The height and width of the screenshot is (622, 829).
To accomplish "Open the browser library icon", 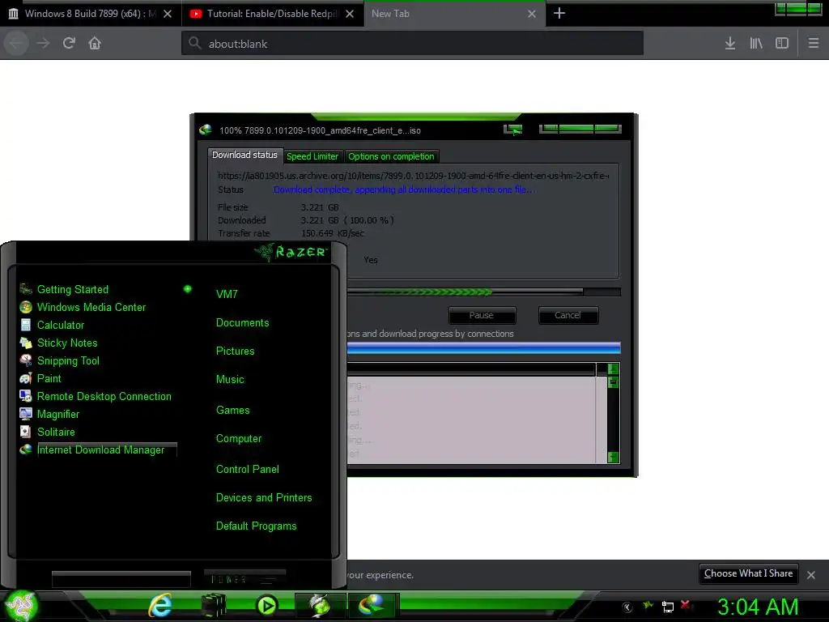I will pyautogui.click(x=756, y=44).
